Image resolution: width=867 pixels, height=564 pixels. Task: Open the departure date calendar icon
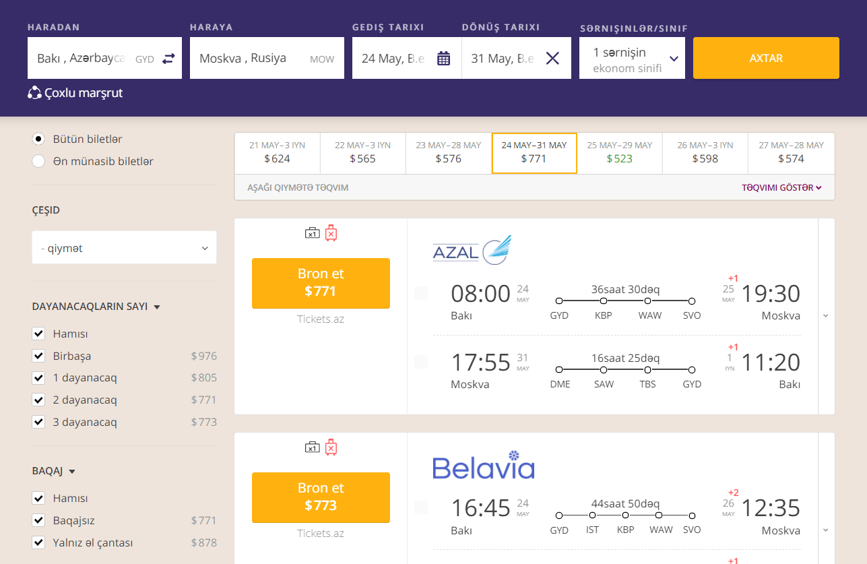coord(443,59)
